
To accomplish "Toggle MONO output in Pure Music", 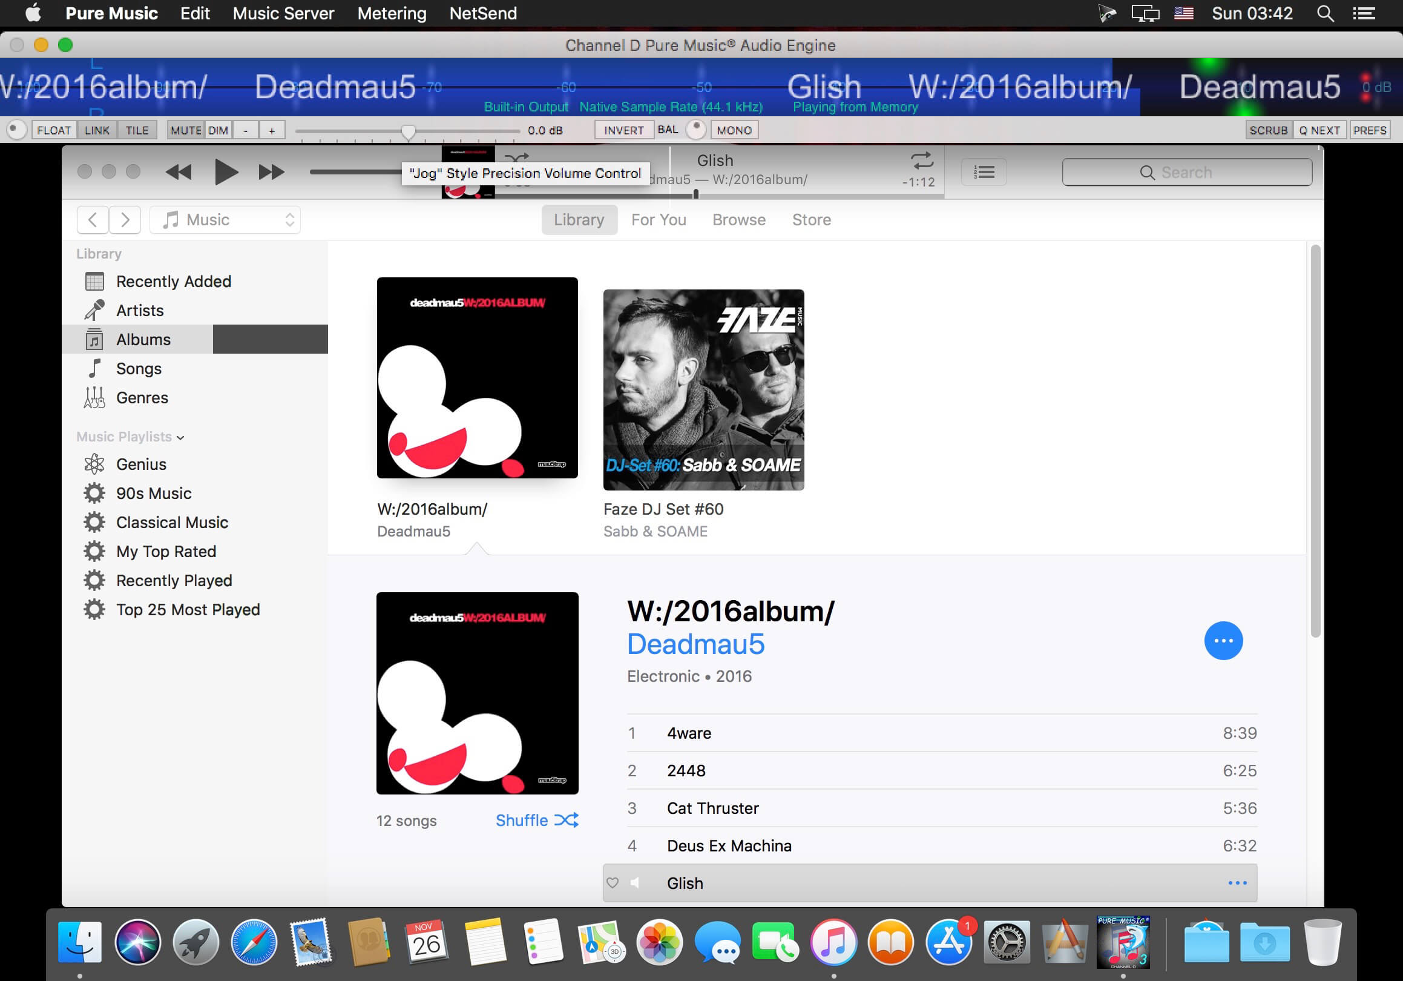I will click(734, 130).
